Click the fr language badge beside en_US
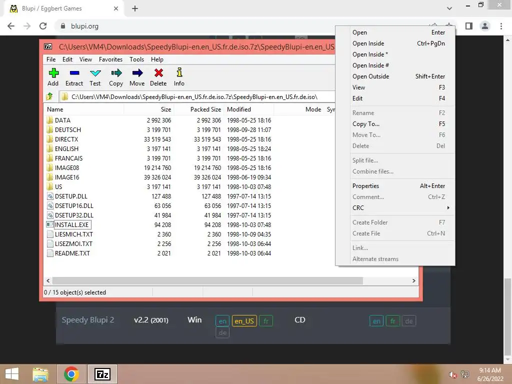 pos(266,321)
